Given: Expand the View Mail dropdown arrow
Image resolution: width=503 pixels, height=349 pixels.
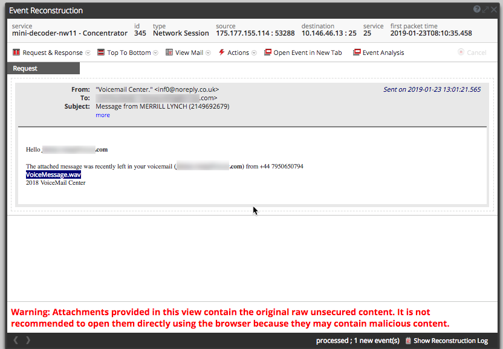Looking at the screenshot, I should click(208, 53).
